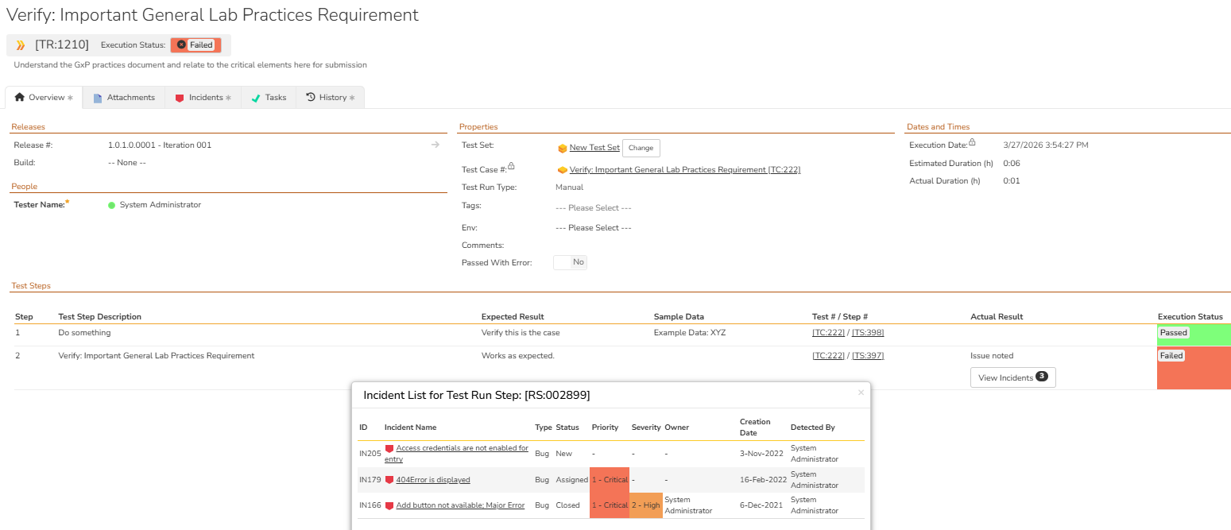
Task: Click the red bug icon for incident IN179
Action: point(389,480)
